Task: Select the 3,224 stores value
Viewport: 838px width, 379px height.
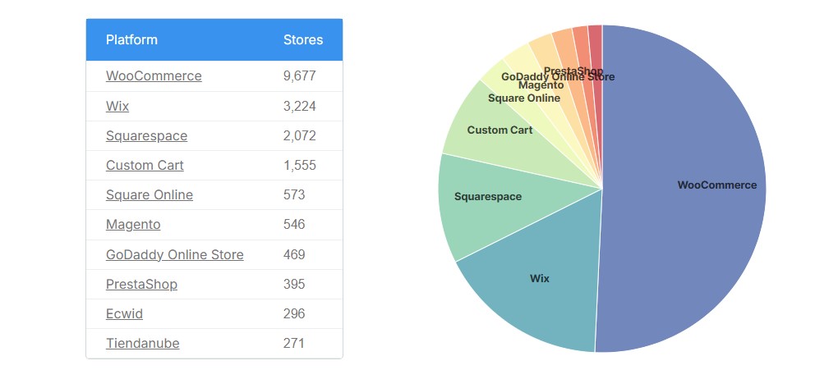Action: [299, 106]
